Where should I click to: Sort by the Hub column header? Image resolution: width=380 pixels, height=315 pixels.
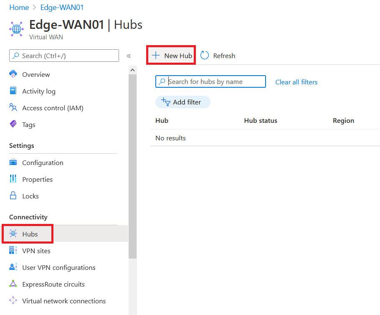click(x=162, y=120)
